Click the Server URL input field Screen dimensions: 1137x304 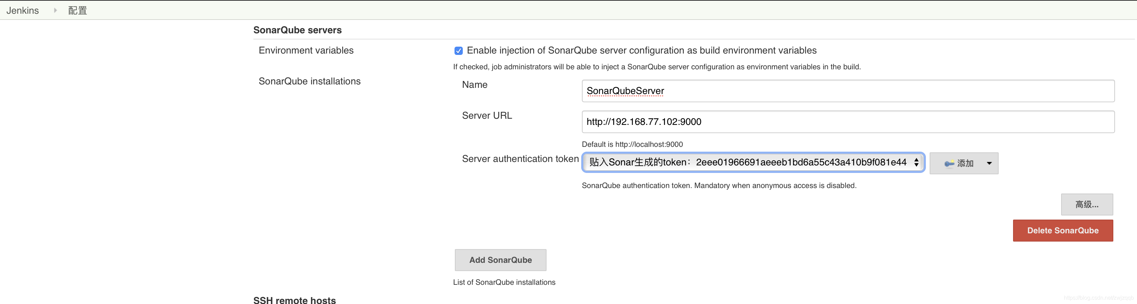(848, 122)
